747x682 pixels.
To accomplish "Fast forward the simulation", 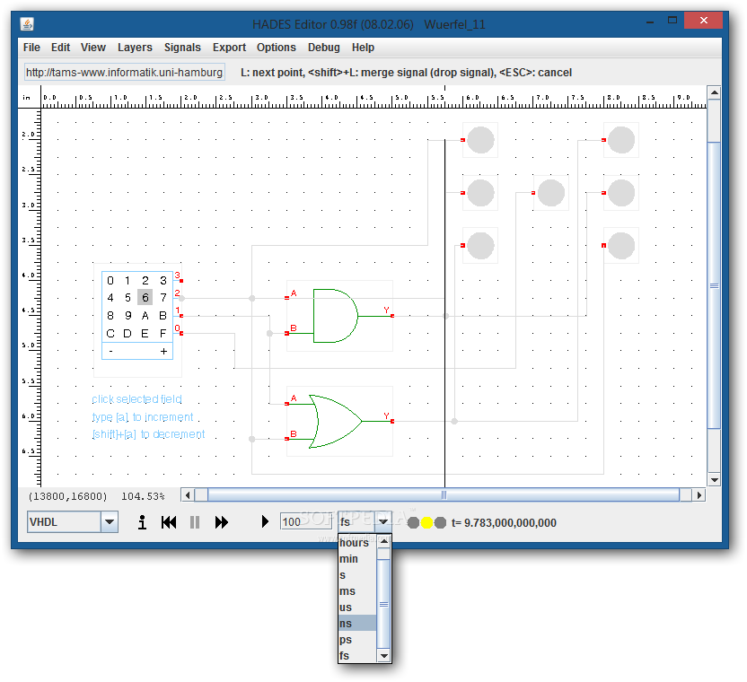I will 222,522.
